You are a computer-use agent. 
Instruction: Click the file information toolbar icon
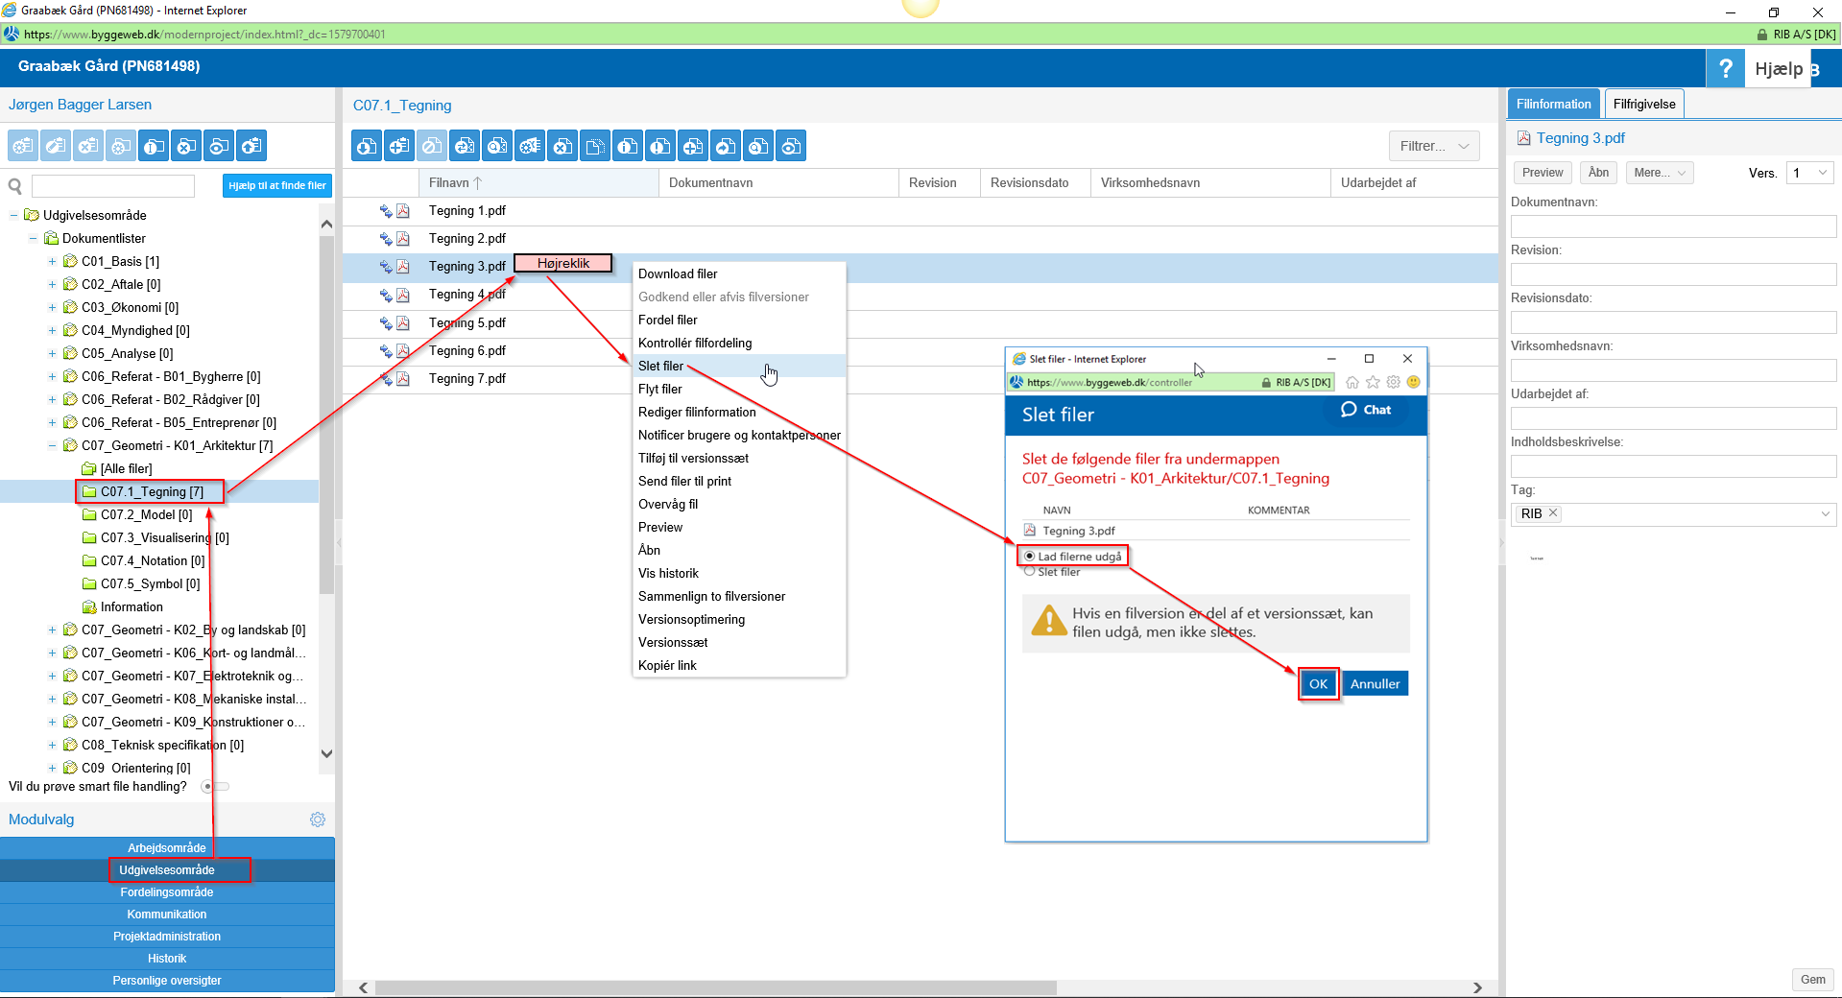tap(628, 147)
